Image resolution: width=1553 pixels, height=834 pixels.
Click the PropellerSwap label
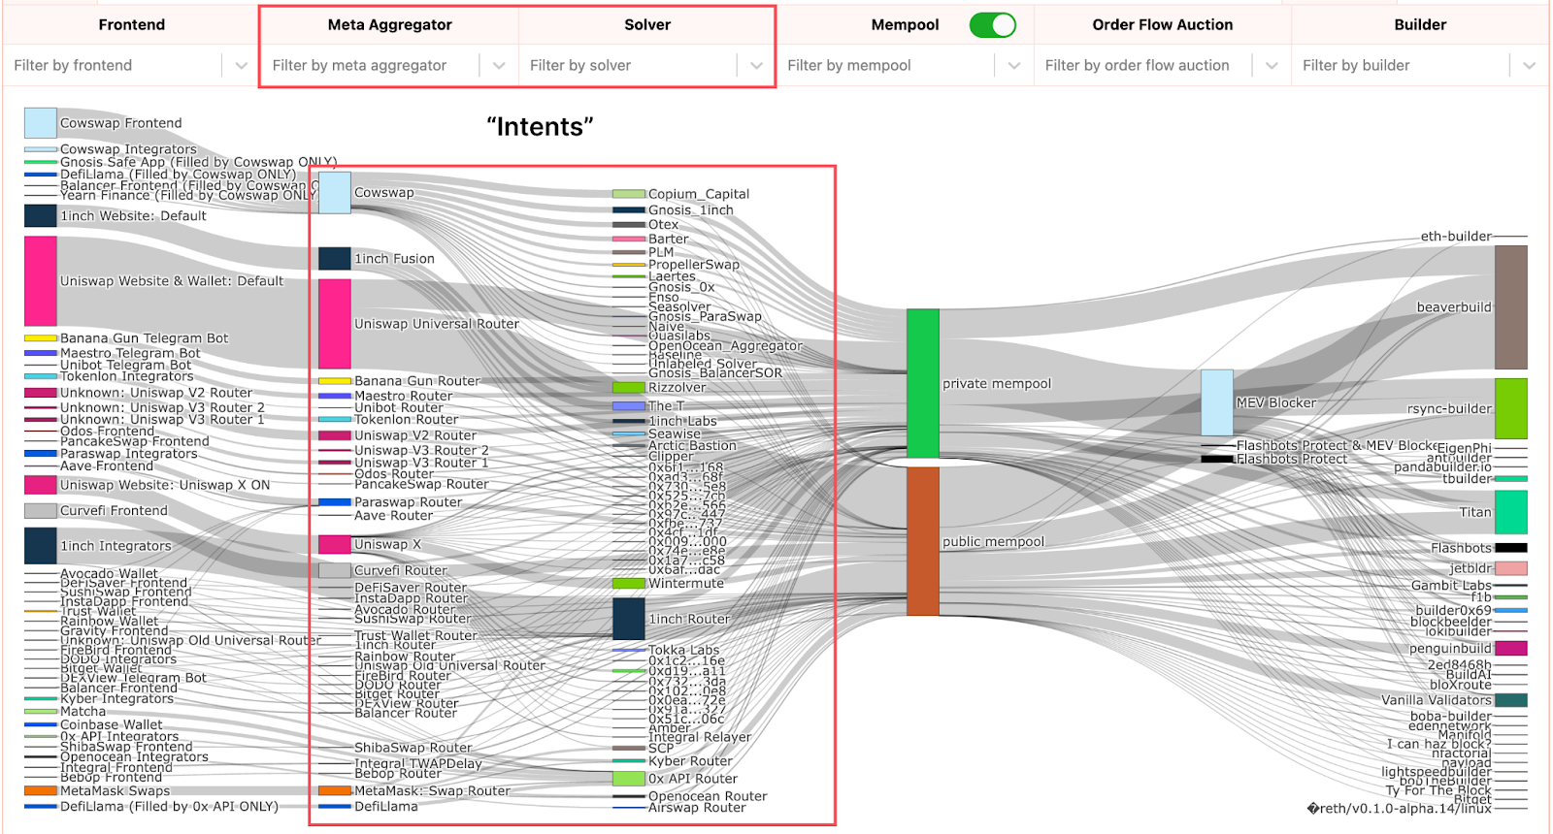click(x=694, y=265)
